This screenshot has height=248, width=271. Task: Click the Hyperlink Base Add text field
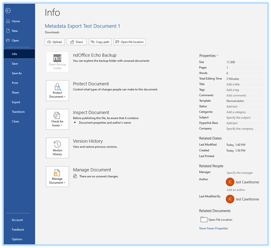pyautogui.click(x=245, y=123)
